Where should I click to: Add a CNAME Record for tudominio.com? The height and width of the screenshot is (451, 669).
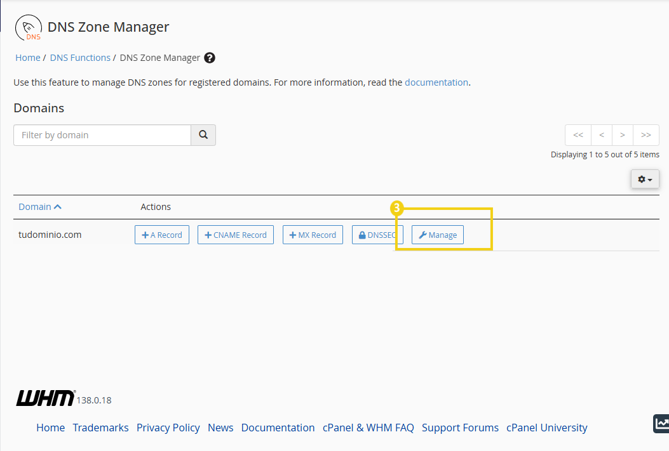236,235
